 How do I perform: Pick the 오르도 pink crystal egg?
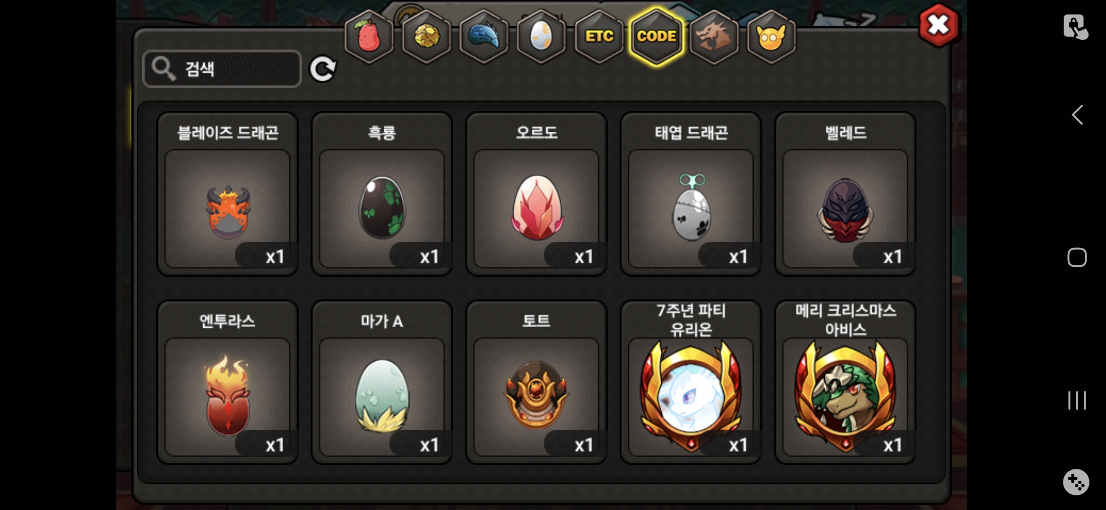pos(536,194)
